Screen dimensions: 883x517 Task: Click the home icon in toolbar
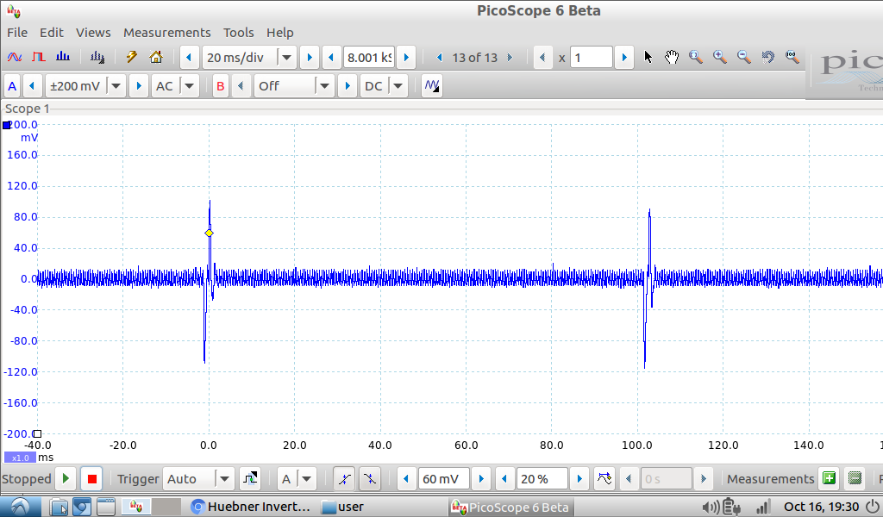[156, 58]
